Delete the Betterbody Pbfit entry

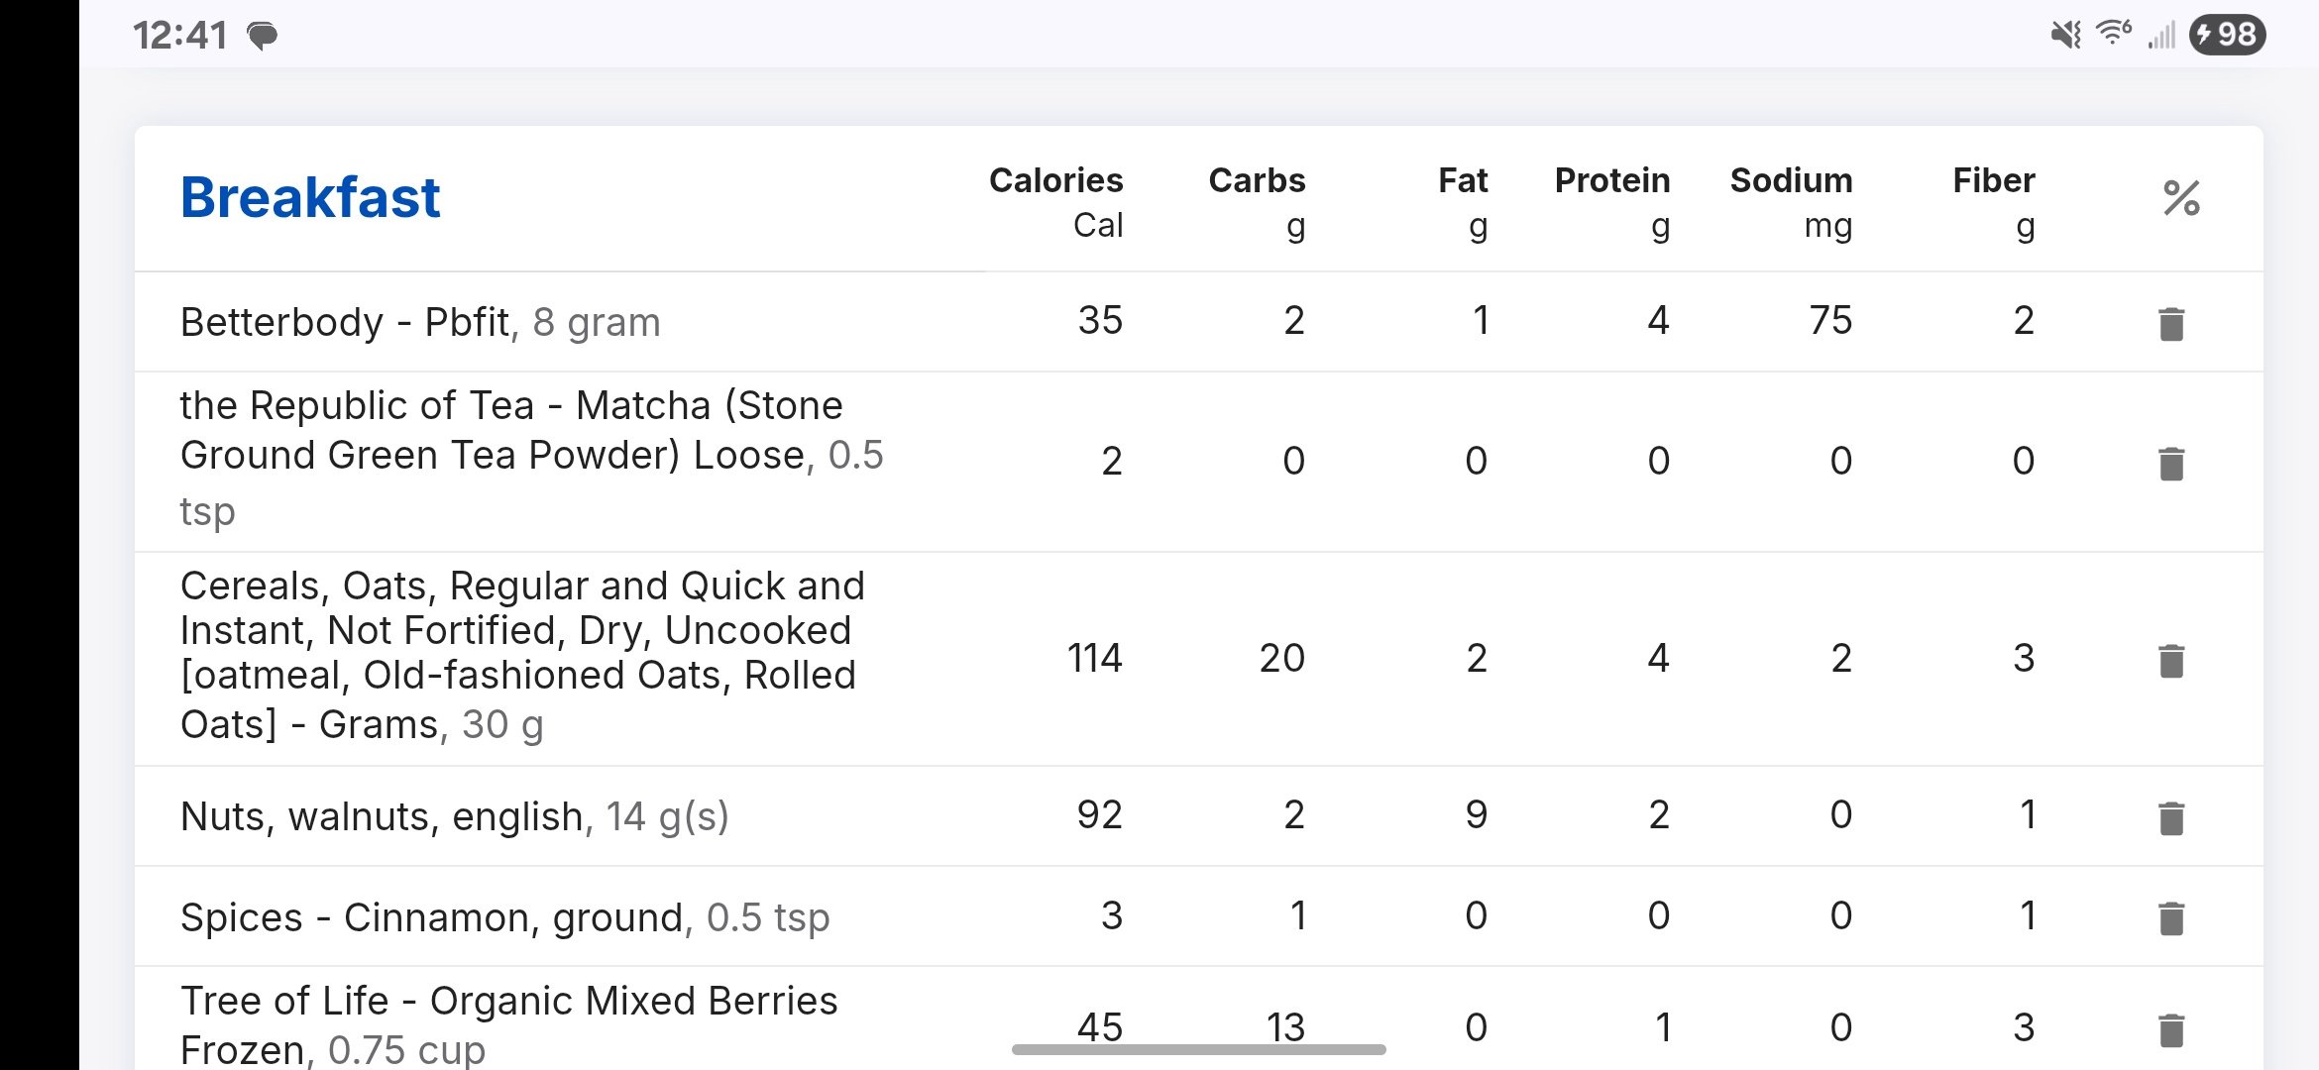coord(2170,323)
